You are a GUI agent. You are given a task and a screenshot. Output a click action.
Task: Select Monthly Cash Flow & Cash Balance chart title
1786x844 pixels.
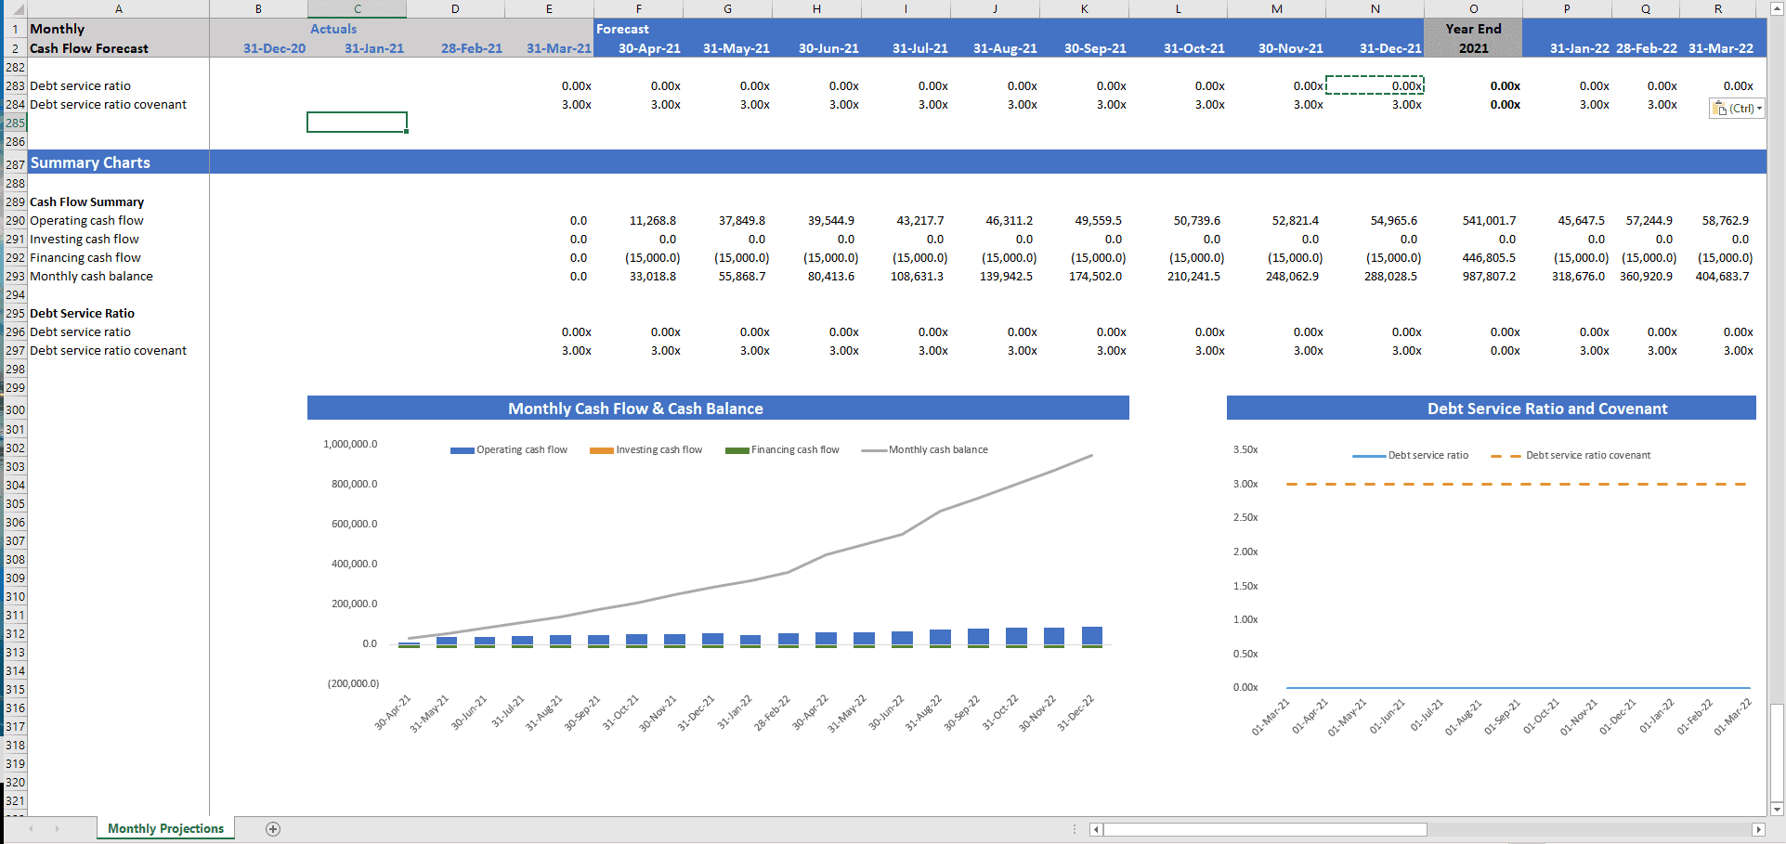635,409
